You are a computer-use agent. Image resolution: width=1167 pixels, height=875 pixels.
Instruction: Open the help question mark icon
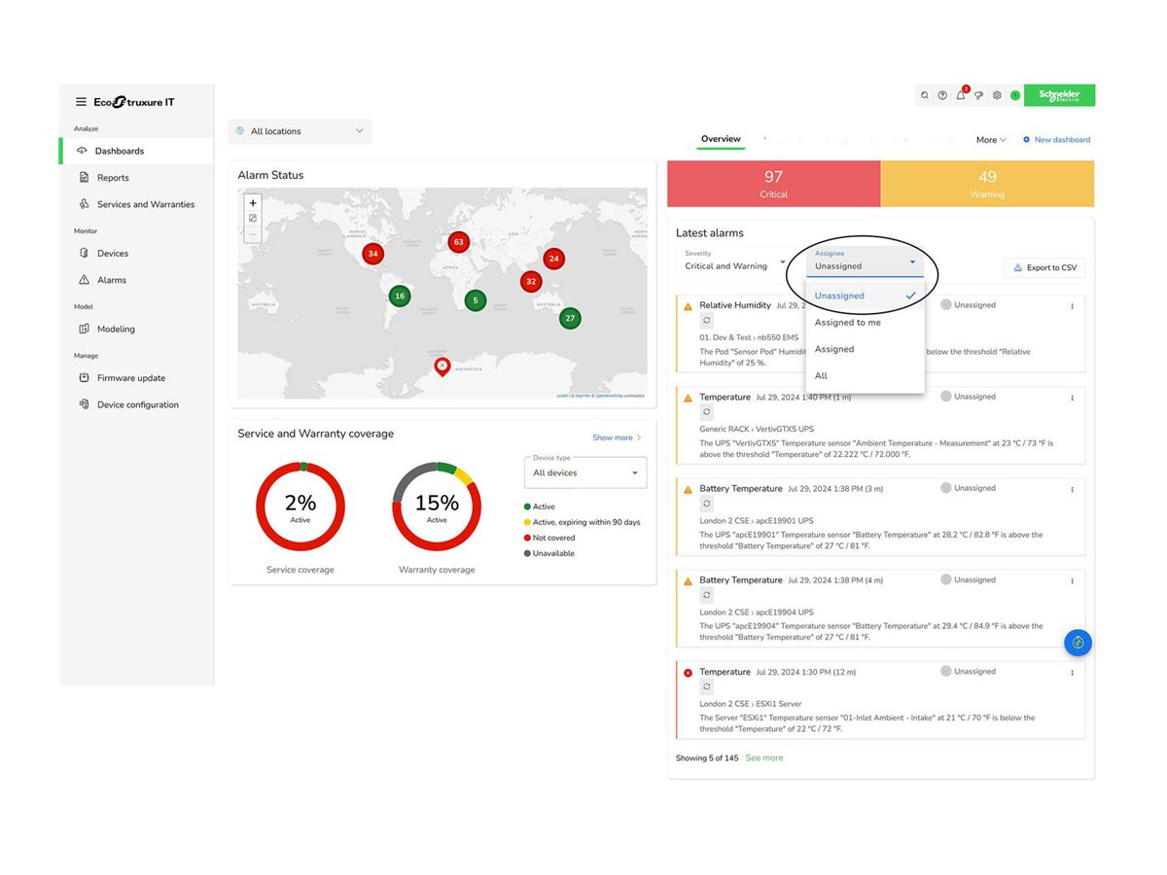pos(942,95)
